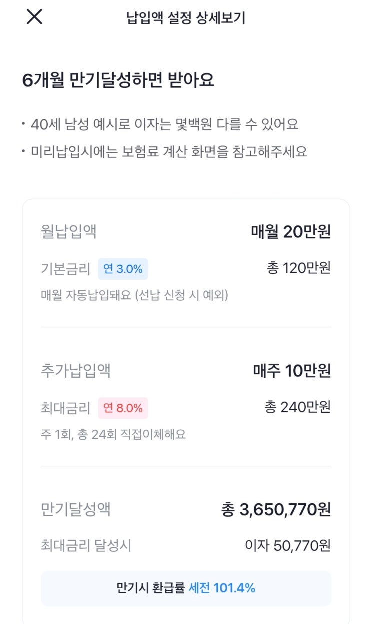
Task: Tap the 만기시 환급률 세전 101.4% banner
Action: [x=186, y=588]
